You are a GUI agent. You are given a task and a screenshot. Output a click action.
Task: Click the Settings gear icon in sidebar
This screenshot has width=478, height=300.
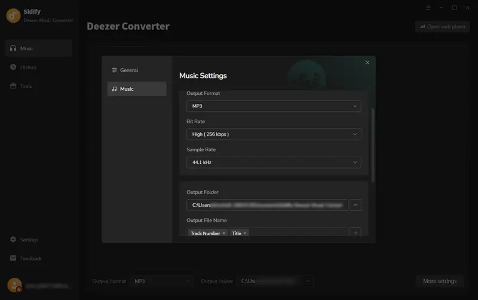[13, 239]
